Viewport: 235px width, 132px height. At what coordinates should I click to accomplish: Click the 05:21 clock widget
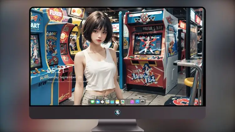(x=55, y=70)
